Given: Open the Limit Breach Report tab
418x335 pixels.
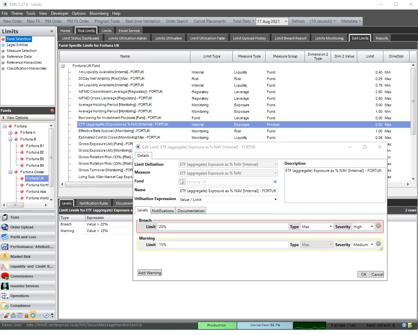Looking at the screenshot, I should (290, 38).
